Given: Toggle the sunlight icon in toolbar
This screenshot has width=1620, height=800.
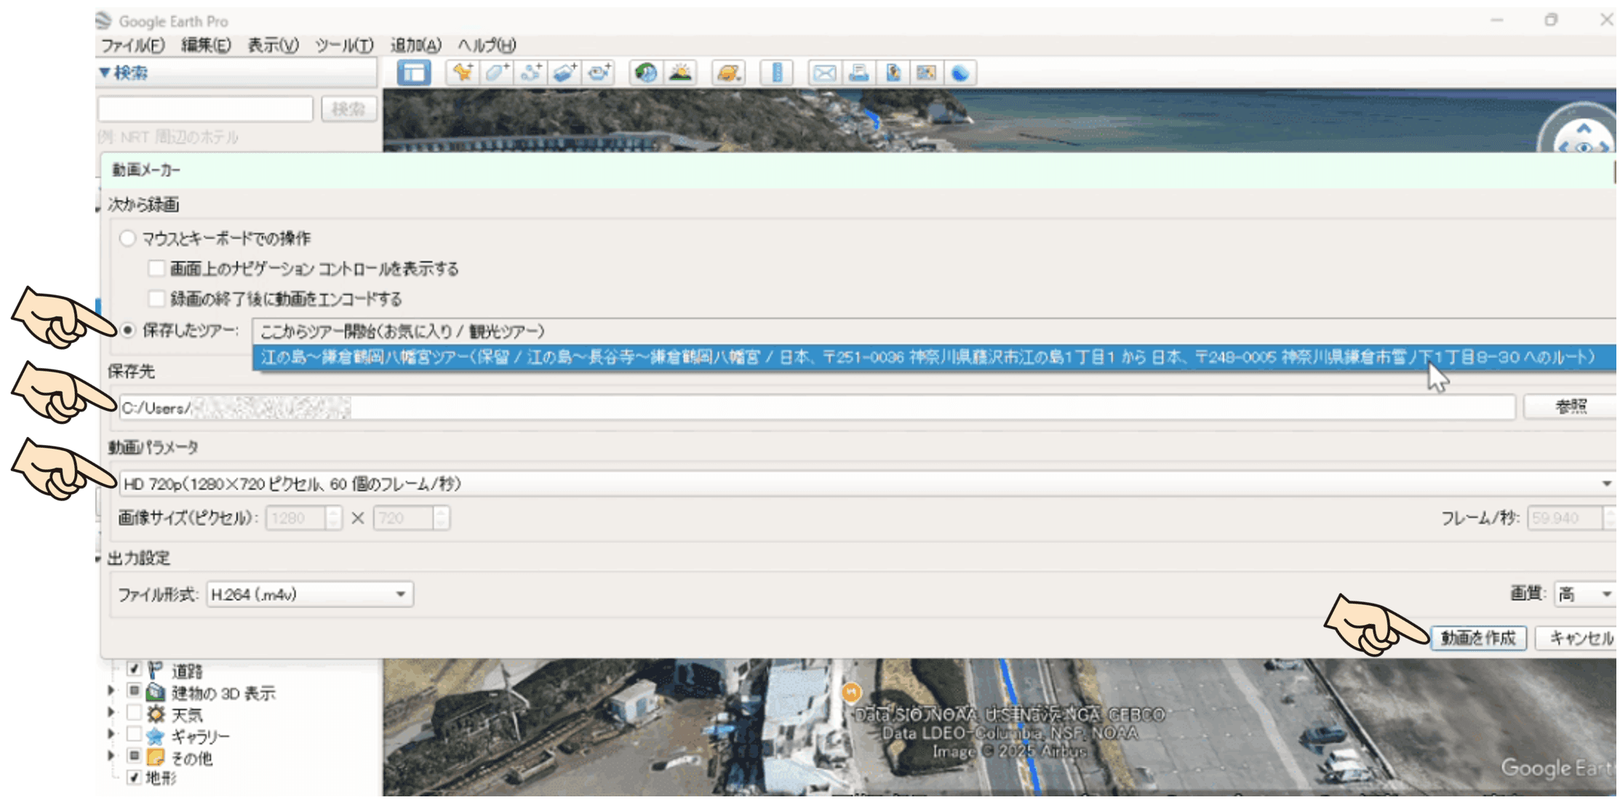Looking at the screenshot, I should [x=680, y=73].
